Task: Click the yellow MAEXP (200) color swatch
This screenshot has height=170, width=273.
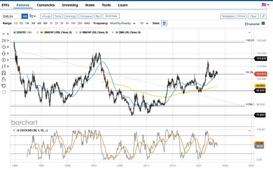Action: click(x=44, y=32)
